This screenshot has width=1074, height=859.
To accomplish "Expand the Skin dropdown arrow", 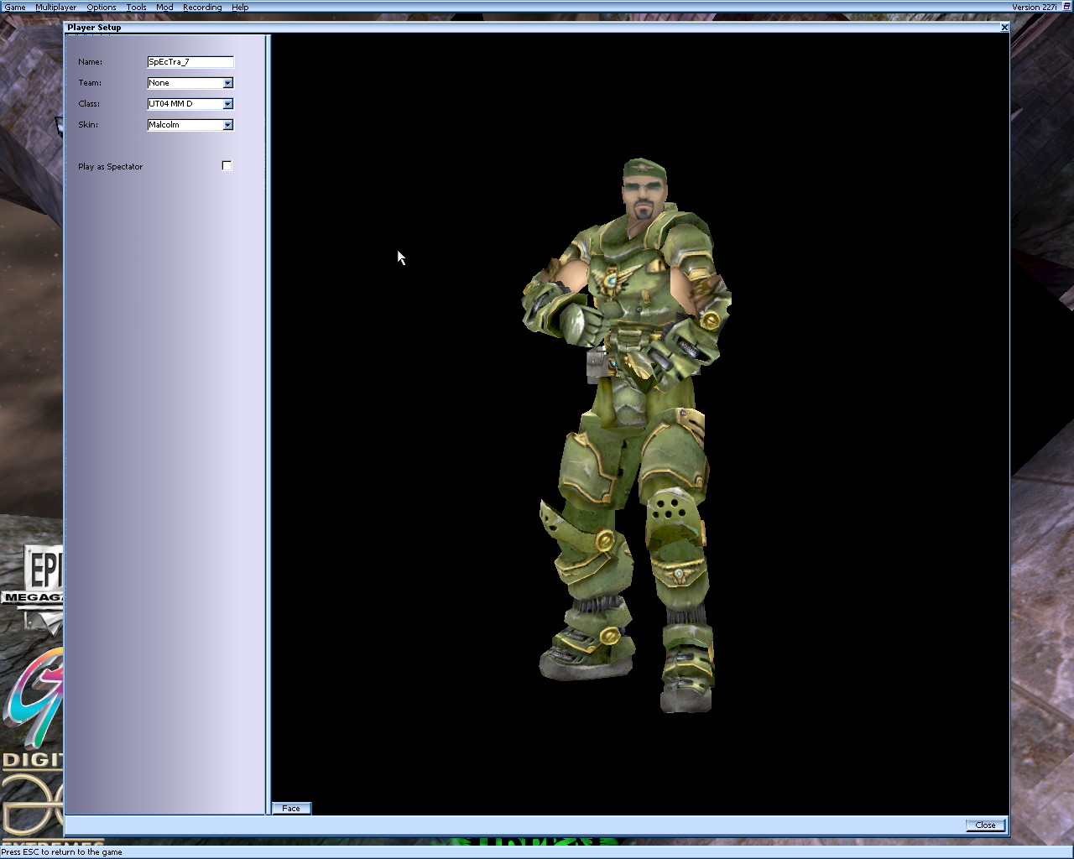I will [x=227, y=125].
